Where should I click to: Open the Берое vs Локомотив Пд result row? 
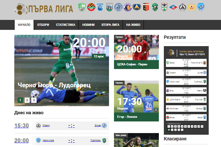[x=186, y=63]
